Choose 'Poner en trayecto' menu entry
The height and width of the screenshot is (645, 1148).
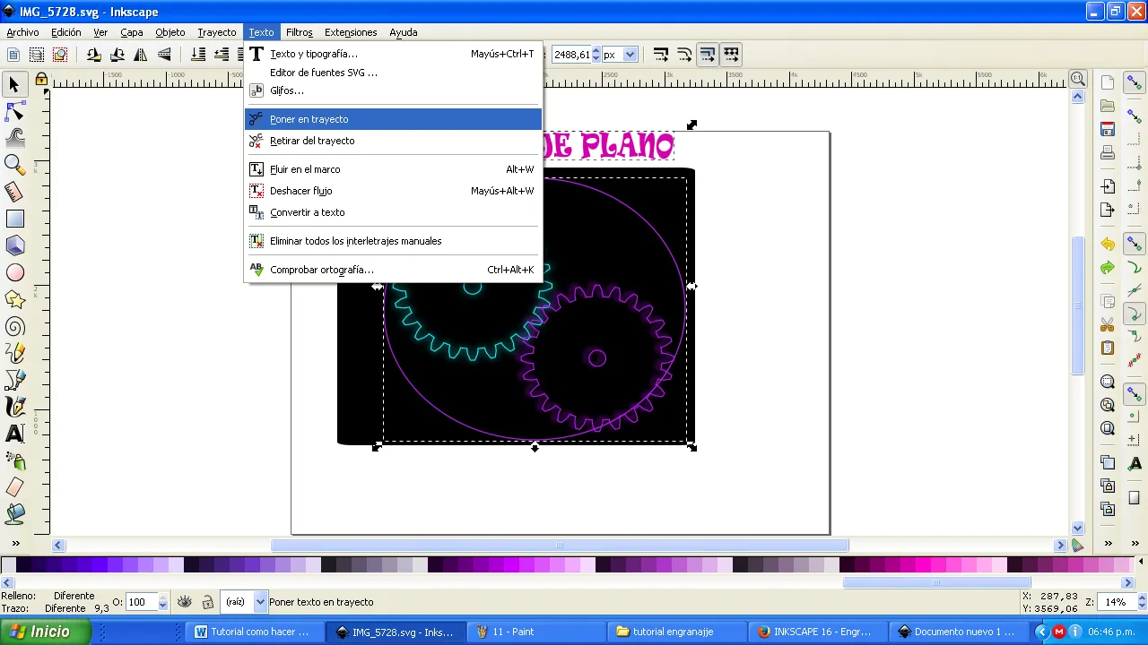(x=393, y=119)
